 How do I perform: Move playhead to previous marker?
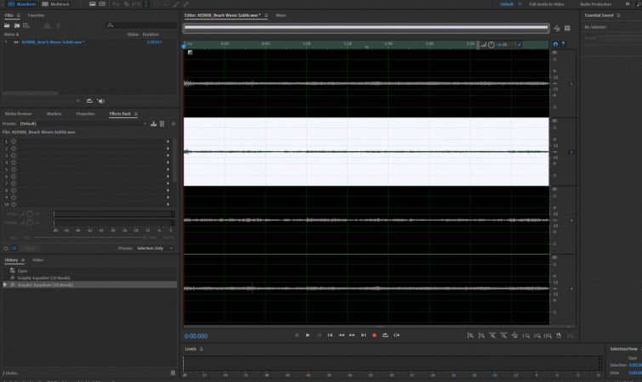click(330, 335)
